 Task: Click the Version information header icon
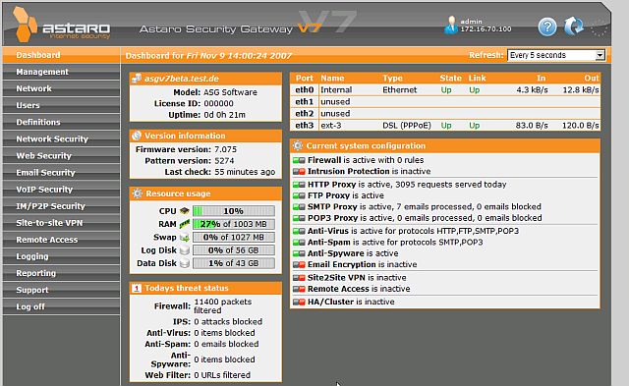pos(137,136)
